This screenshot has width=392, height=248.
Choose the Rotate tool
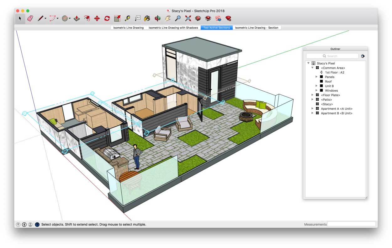click(x=107, y=18)
